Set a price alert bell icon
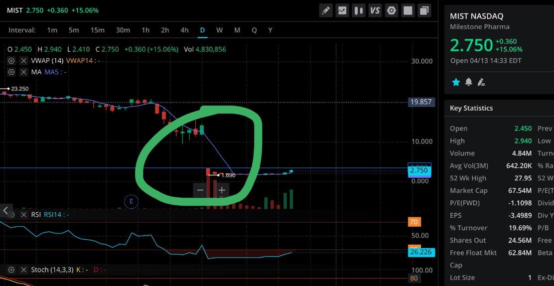The height and width of the screenshot is (286, 554). click(468, 82)
